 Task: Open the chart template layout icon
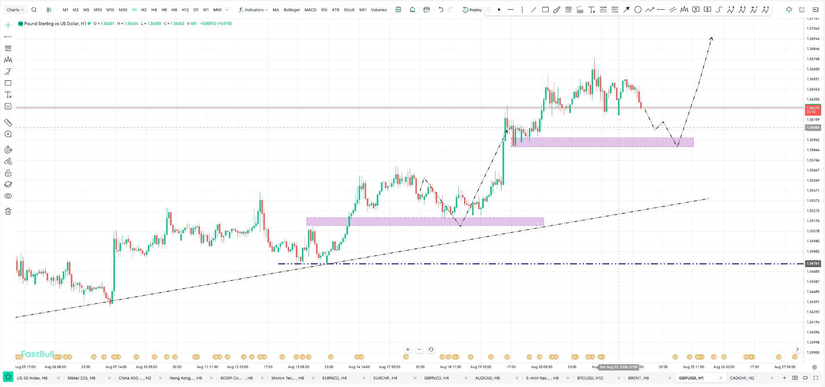point(398,9)
